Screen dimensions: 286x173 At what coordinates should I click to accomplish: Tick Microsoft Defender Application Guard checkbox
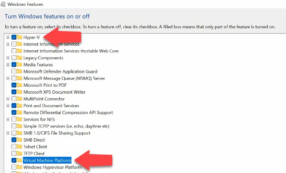14,72
